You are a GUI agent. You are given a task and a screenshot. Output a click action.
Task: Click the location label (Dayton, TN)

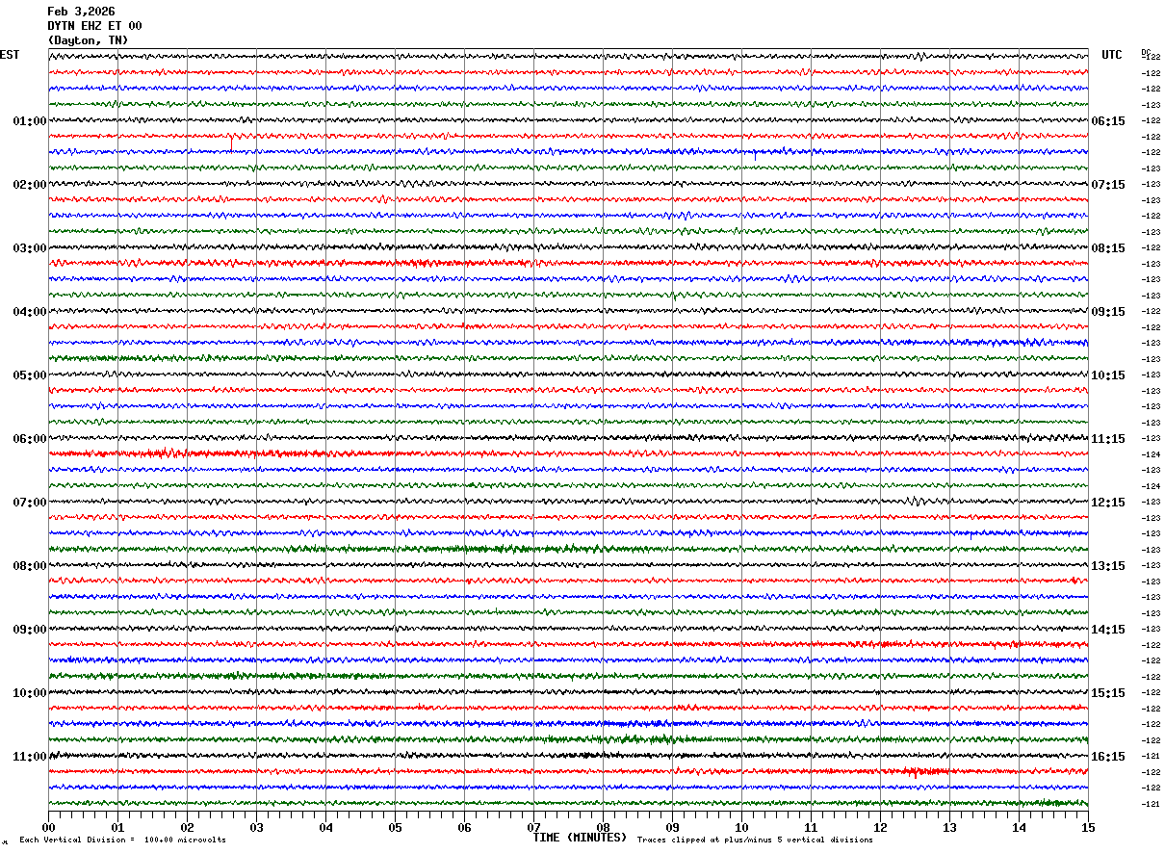point(88,40)
